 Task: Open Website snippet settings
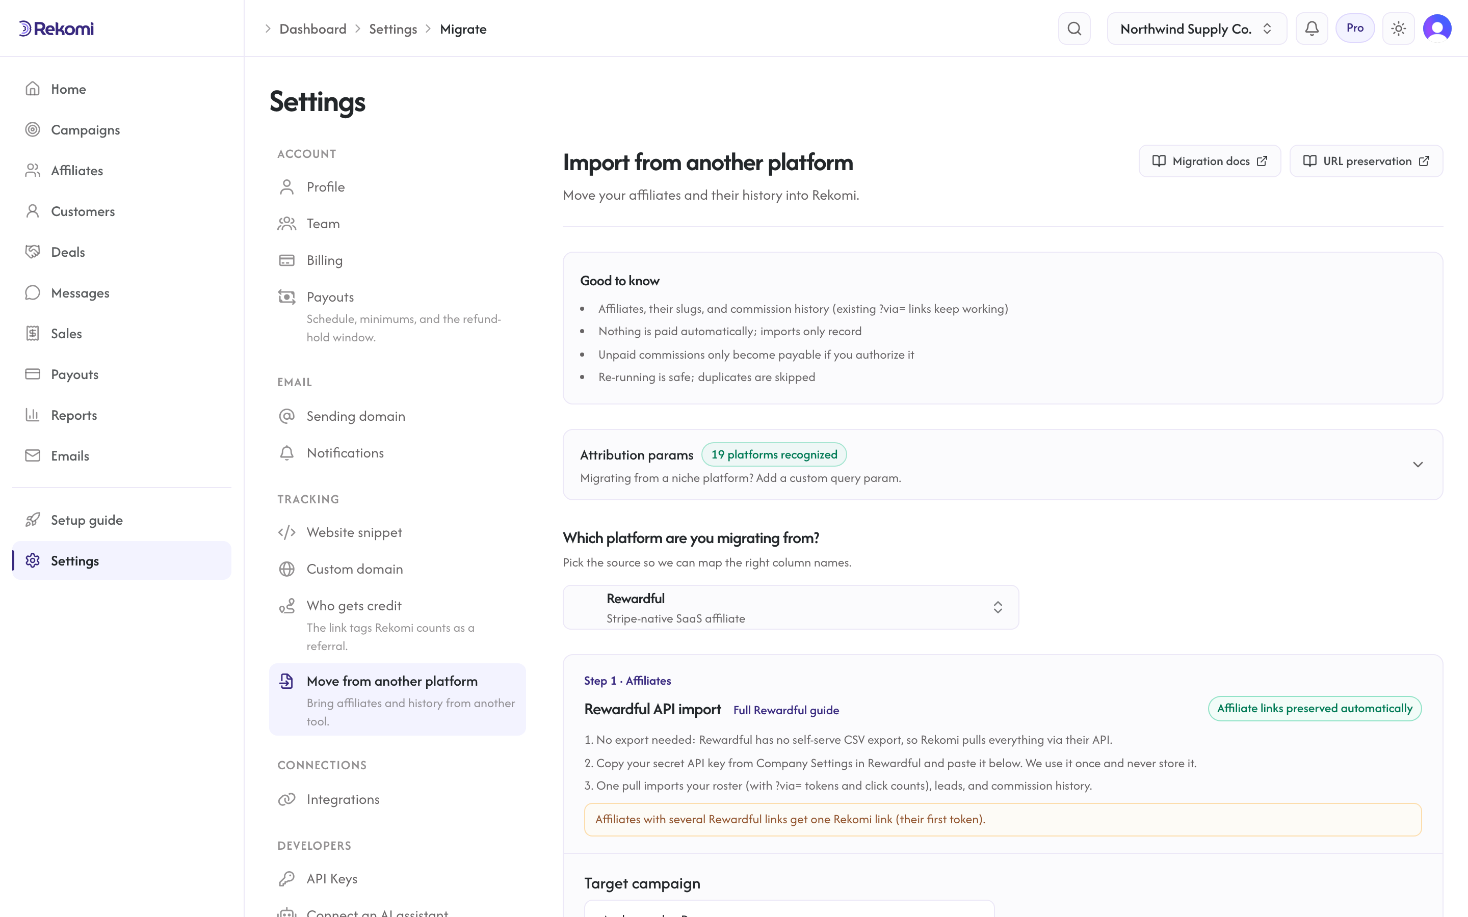(398, 532)
